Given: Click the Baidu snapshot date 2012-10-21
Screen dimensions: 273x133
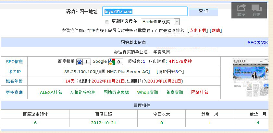Looking at the screenshot, I should pyautogui.click(x=104, y=123).
